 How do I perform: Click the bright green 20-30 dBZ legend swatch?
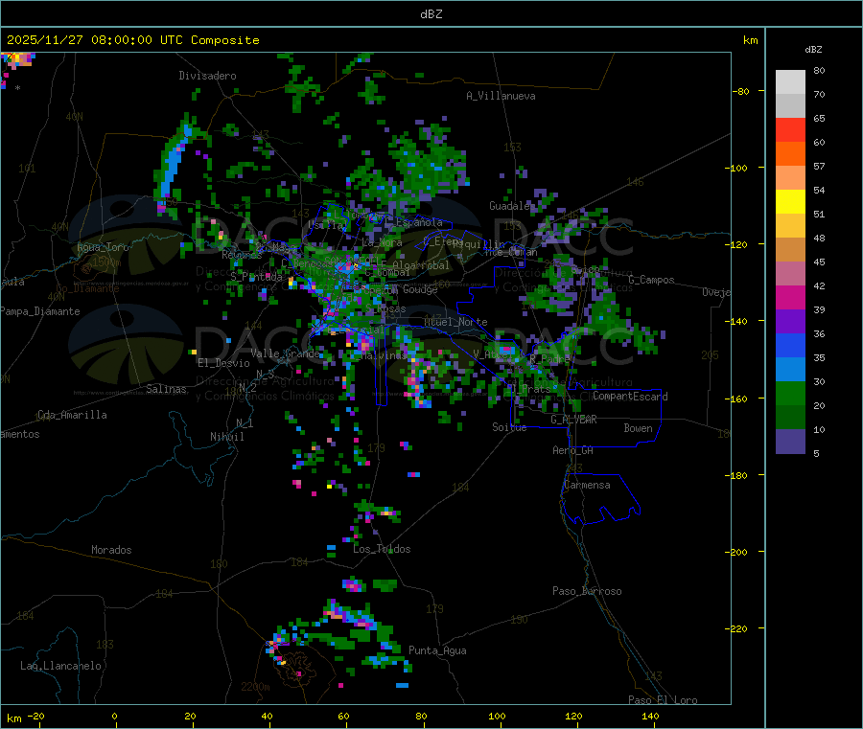tap(790, 393)
